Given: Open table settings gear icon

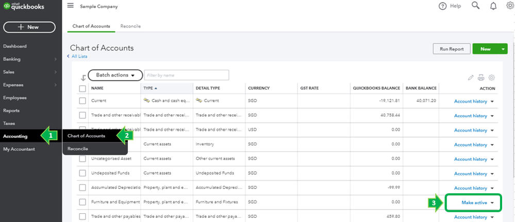Looking at the screenshot, I should point(492,78).
